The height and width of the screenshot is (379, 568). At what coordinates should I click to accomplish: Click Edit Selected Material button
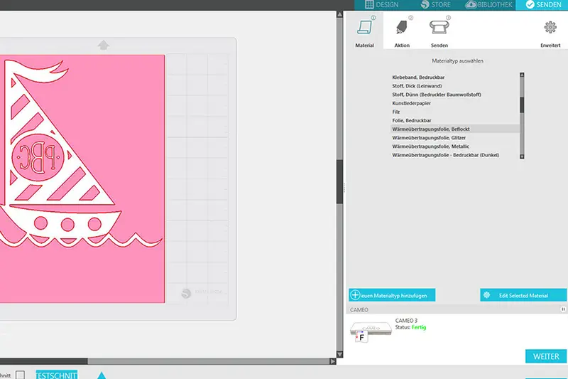click(524, 295)
